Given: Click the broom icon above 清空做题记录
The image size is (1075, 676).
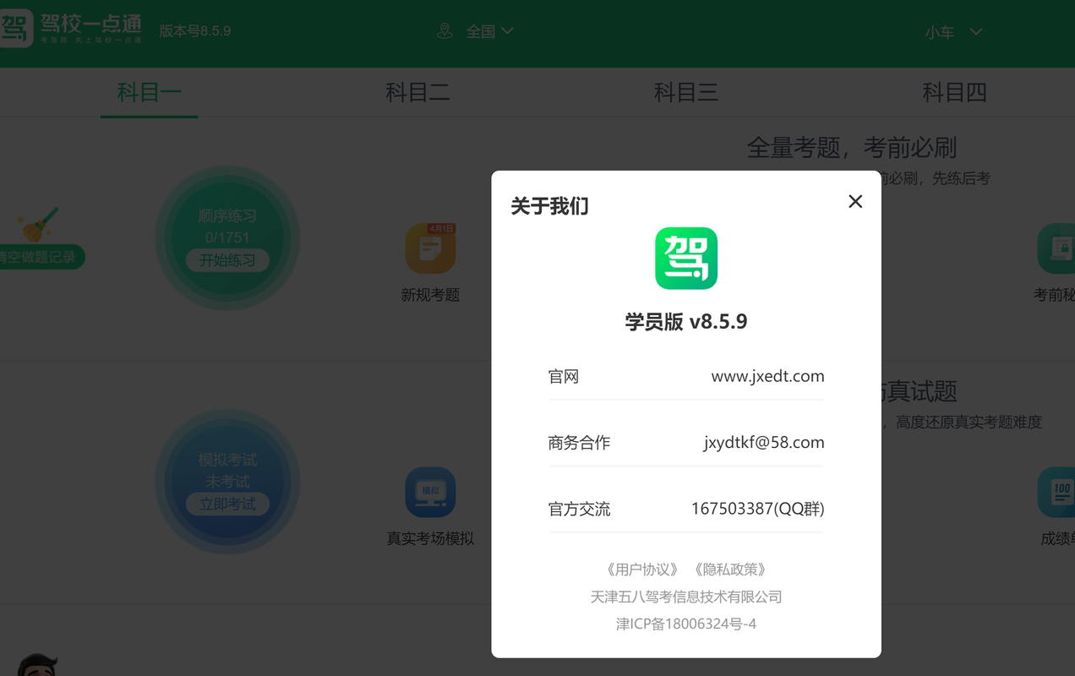Looking at the screenshot, I should coord(39,225).
